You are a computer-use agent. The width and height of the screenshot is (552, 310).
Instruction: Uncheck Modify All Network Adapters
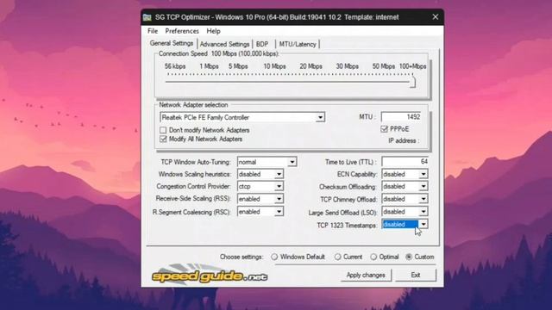click(163, 139)
